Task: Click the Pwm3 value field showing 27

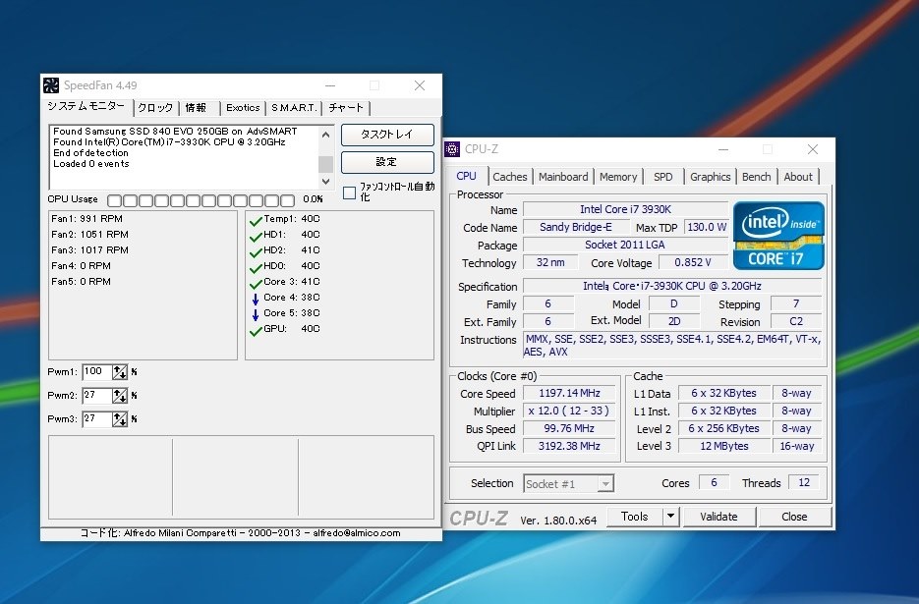Action: tap(96, 419)
